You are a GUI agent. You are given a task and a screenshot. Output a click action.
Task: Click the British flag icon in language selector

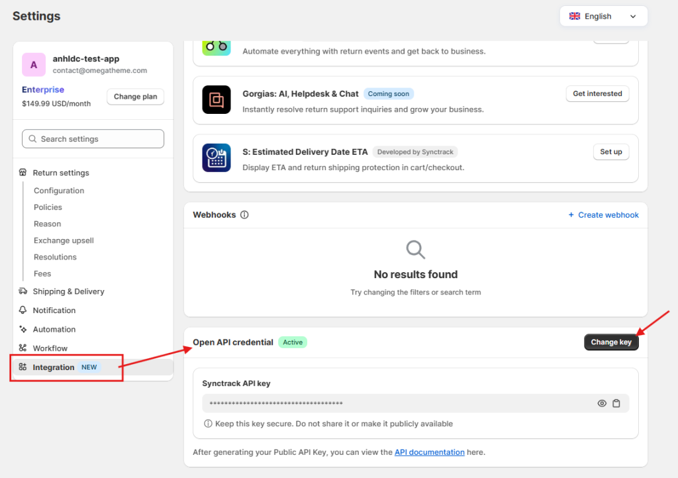574,16
